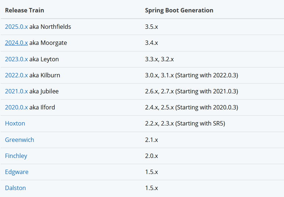284x197 pixels.
Task: Click the 'aka Jubilee' text
Action: [x=44, y=91]
